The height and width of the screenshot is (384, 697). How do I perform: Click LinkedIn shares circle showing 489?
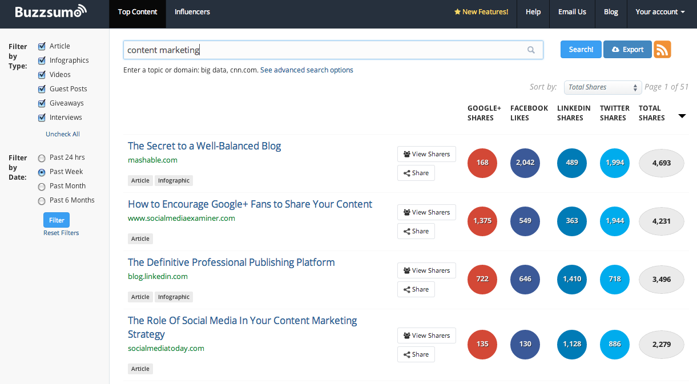point(572,163)
